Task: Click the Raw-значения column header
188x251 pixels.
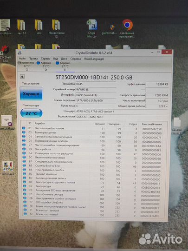Action: (152, 124)
